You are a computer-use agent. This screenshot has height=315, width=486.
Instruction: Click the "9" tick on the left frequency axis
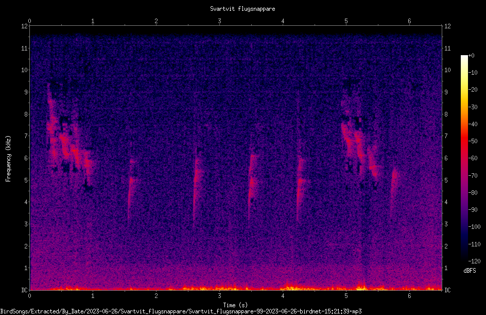(26, 92)
